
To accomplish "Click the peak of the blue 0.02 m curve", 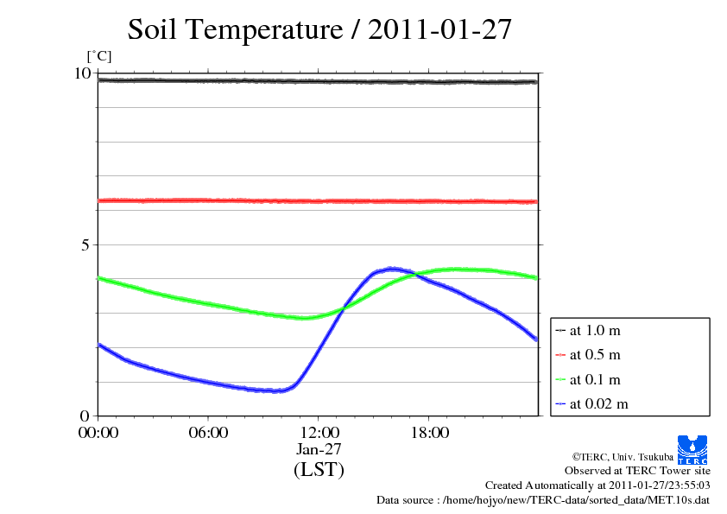I will pos(392,269).
